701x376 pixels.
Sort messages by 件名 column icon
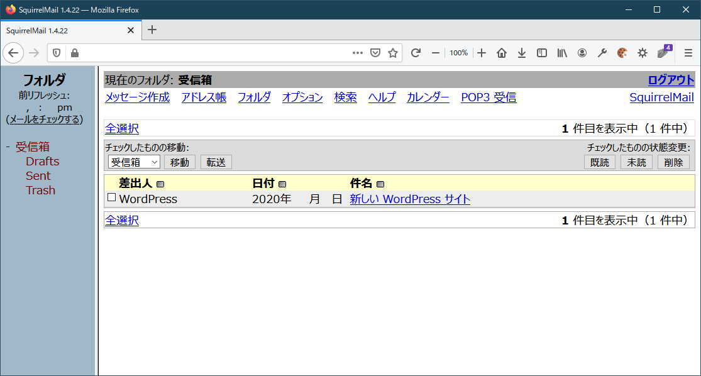click(x=380, y=184)
